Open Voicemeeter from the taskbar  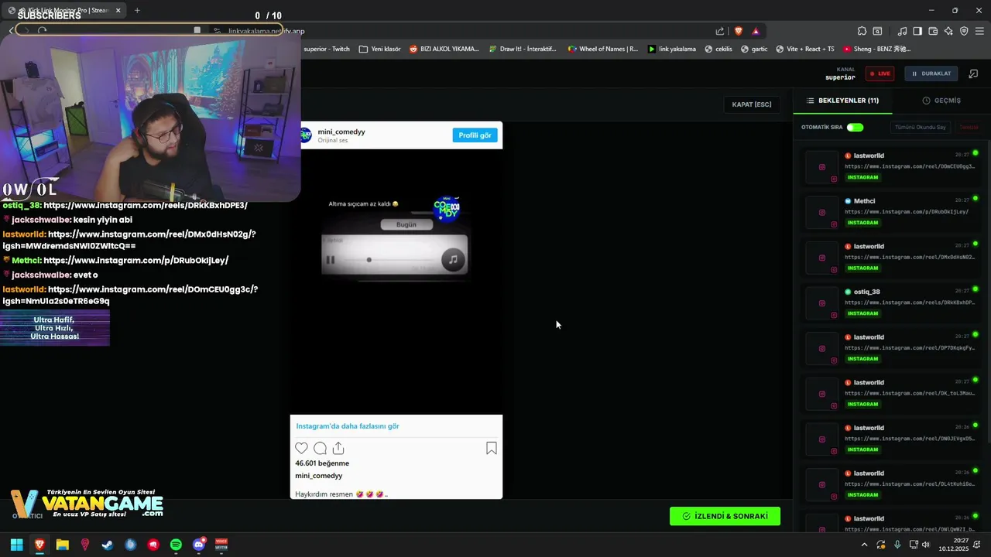click(x=221, y=545)
